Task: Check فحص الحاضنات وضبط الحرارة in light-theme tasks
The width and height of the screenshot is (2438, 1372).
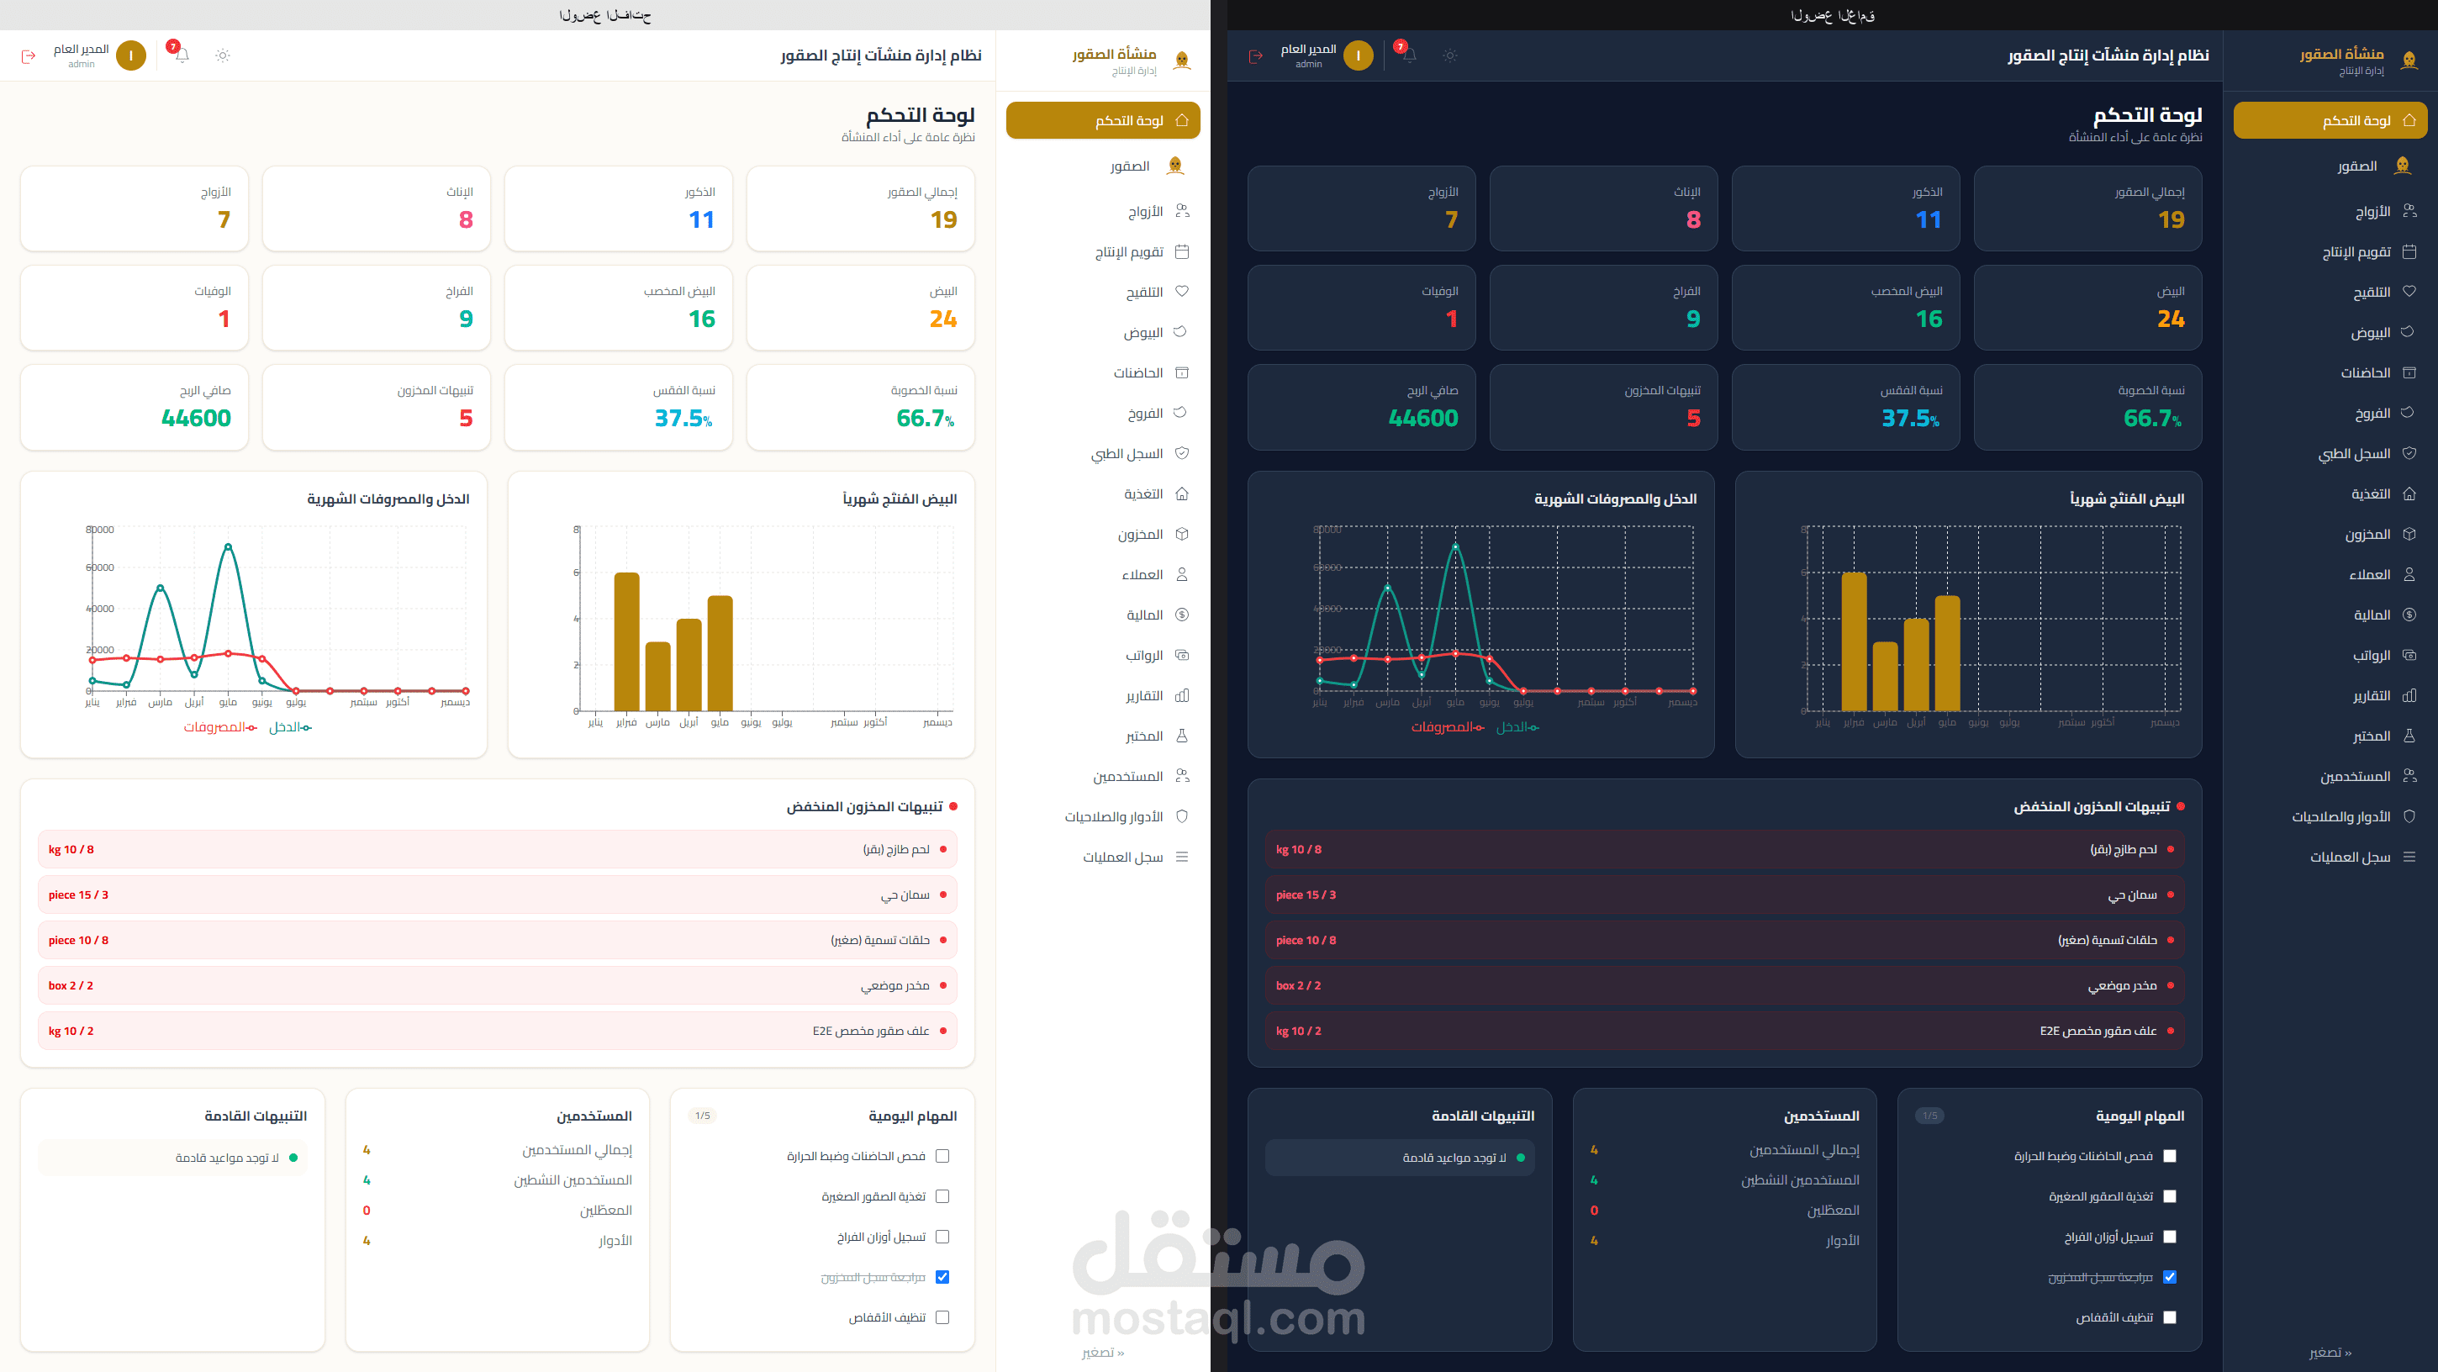Action: pos(942,1155)
